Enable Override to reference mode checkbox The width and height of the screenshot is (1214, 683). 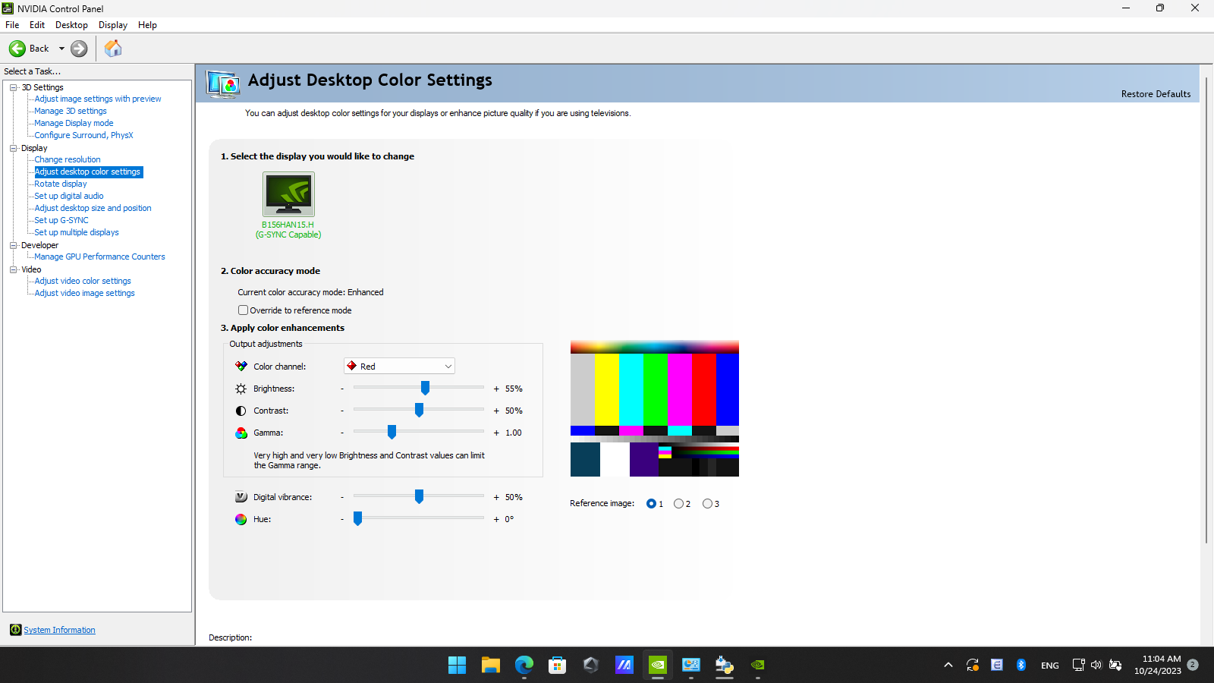(244, 310)
